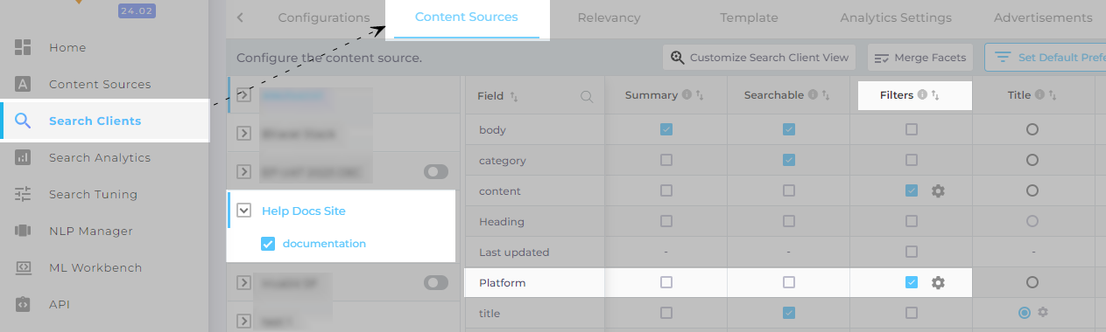Switch to the Relevancy tab
1106x332 pixels.
[x=609, y=17]
